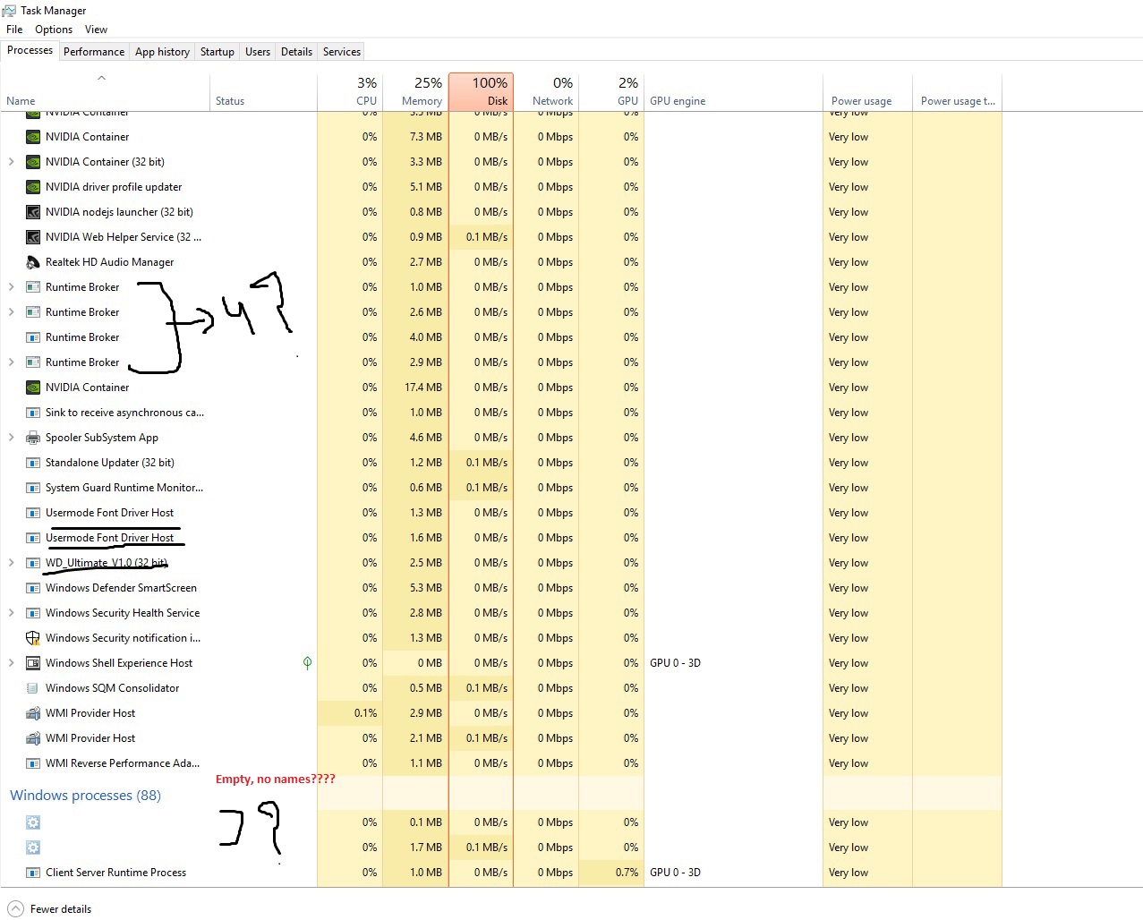The width and height of the screenshot is (1143, 920).
Task: Select the Client Server Runtime Process row
Action: pyautogui.click(x=115, y=873)
